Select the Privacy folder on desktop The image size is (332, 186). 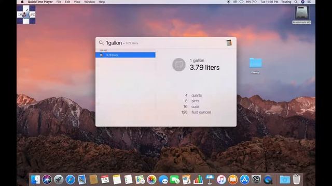tap(256, 63)
